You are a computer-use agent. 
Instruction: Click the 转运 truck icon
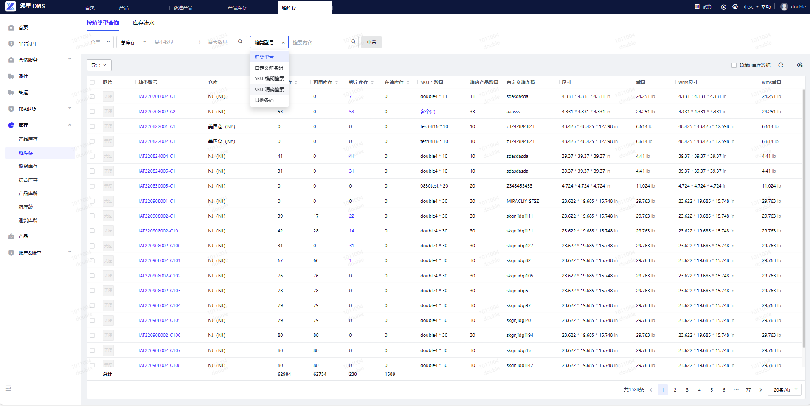[x=11, y=92]
